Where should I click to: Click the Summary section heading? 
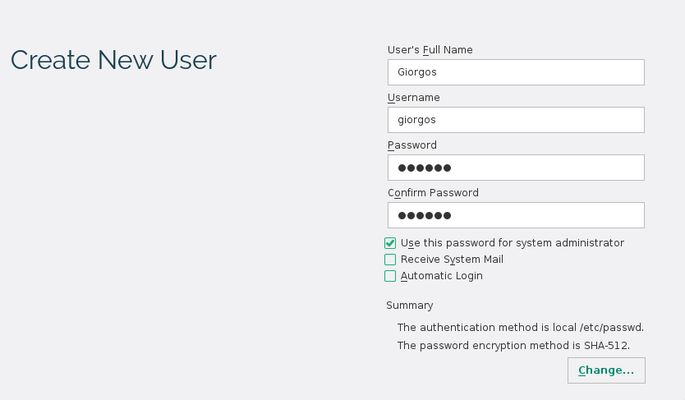409,306
